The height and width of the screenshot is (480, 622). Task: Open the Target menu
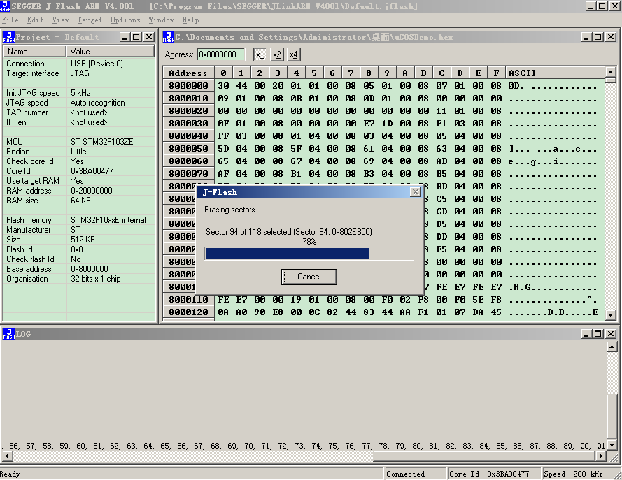(x=90, y=20)
